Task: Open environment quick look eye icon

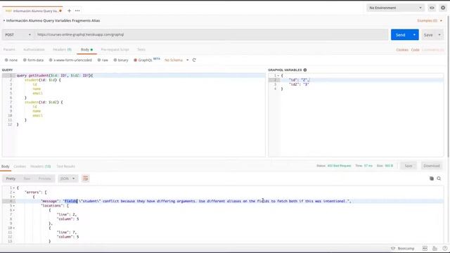Action: tap(432, 8)
